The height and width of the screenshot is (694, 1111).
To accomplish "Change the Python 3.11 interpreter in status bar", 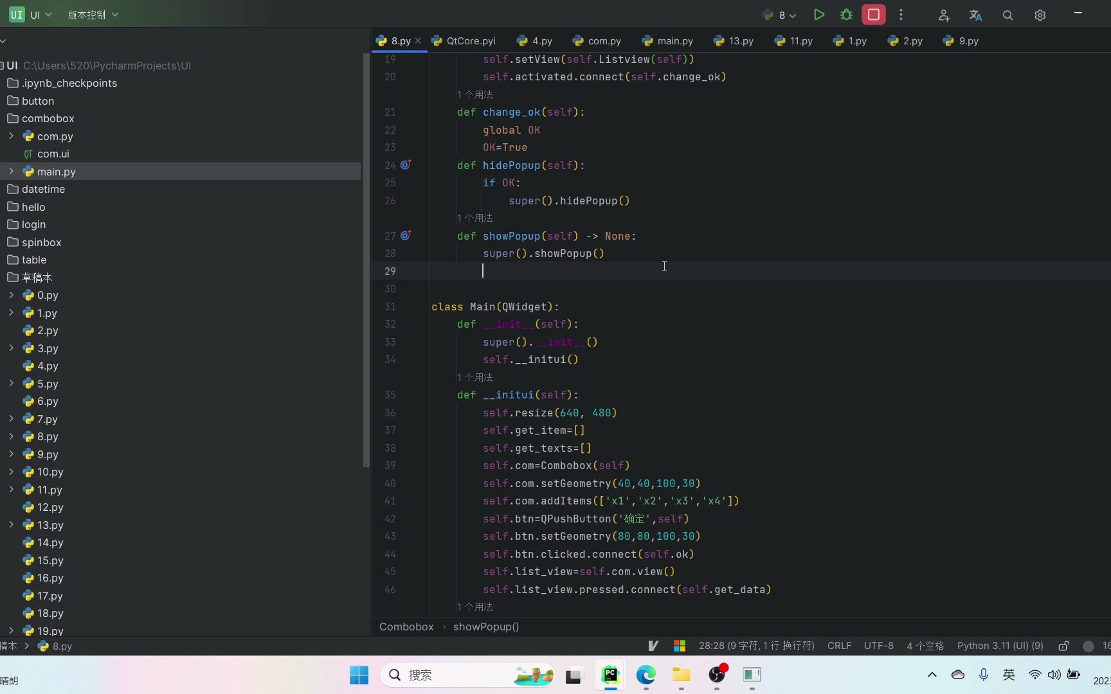I will pyautogui.click(x=999, y=645).
